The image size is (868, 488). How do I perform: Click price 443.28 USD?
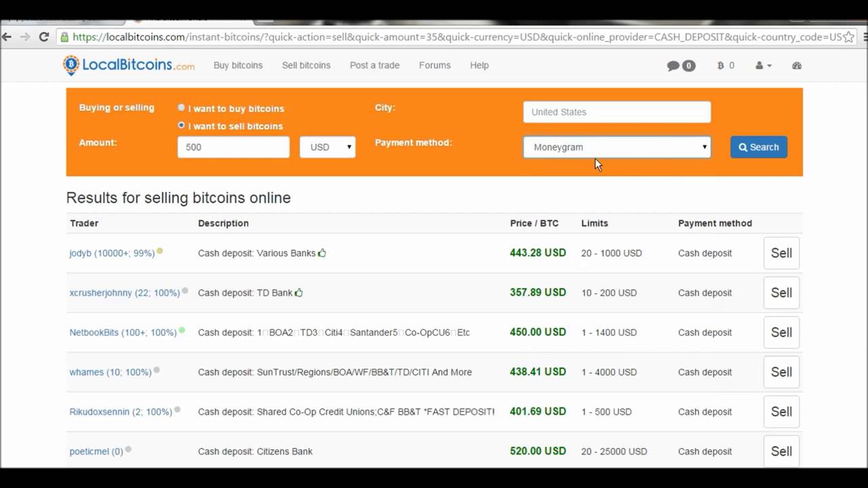click(538, 253)
